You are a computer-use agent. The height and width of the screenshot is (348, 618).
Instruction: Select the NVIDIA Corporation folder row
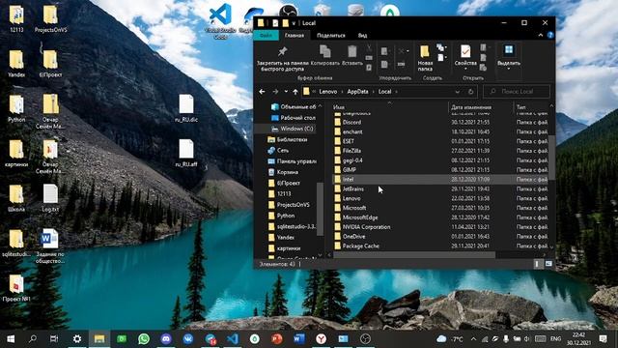click(x=440, y=227)
